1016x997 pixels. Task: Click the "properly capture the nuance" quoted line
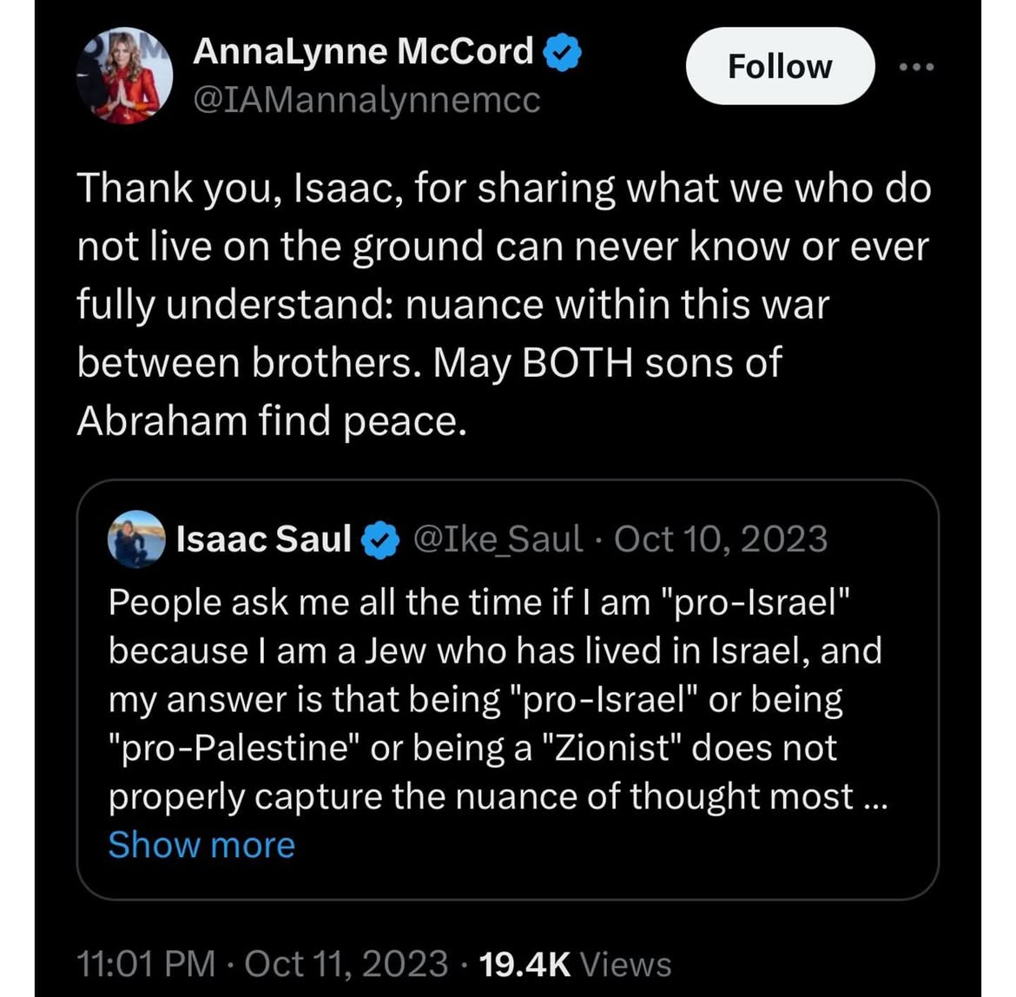click(482, 796)
